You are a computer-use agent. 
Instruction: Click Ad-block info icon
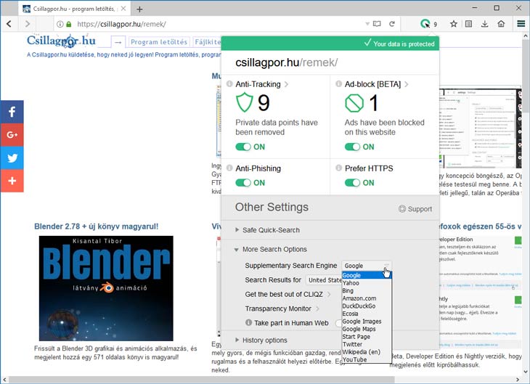click(338, 83)
